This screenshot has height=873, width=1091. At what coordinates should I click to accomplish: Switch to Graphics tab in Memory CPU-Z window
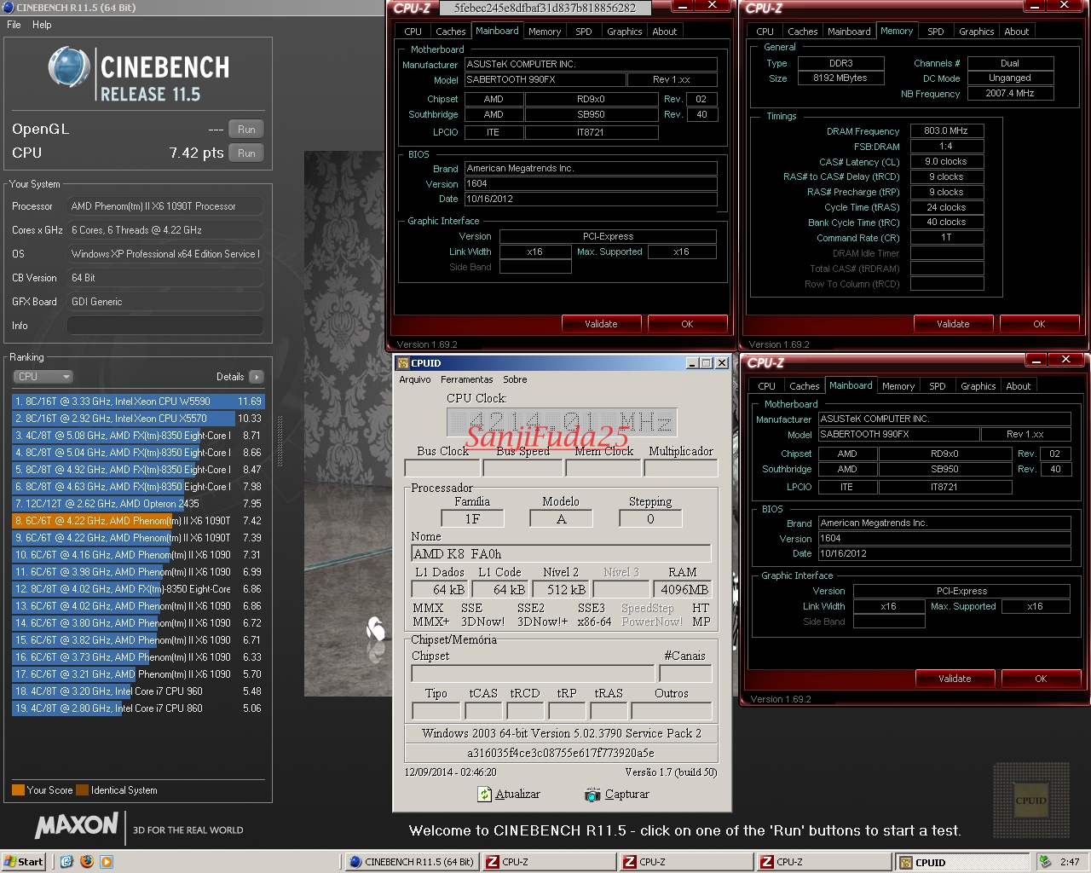(x=977, y=32)
